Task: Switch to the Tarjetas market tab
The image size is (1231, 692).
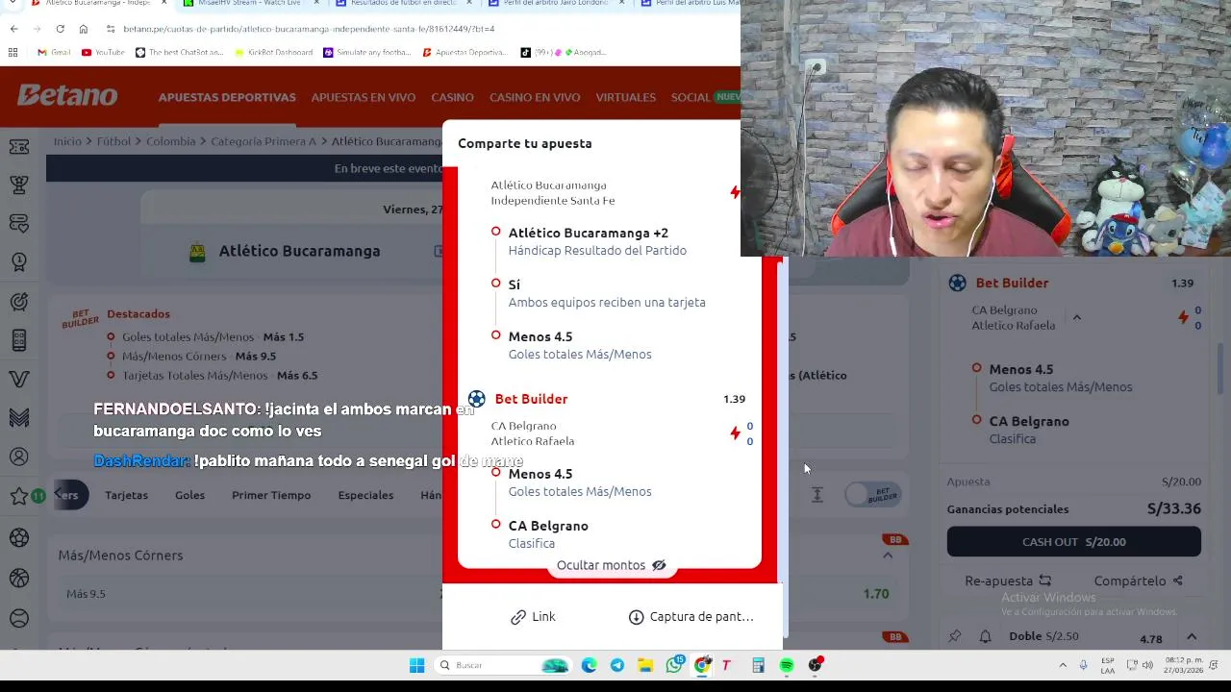Action: [x=127, y=495]
